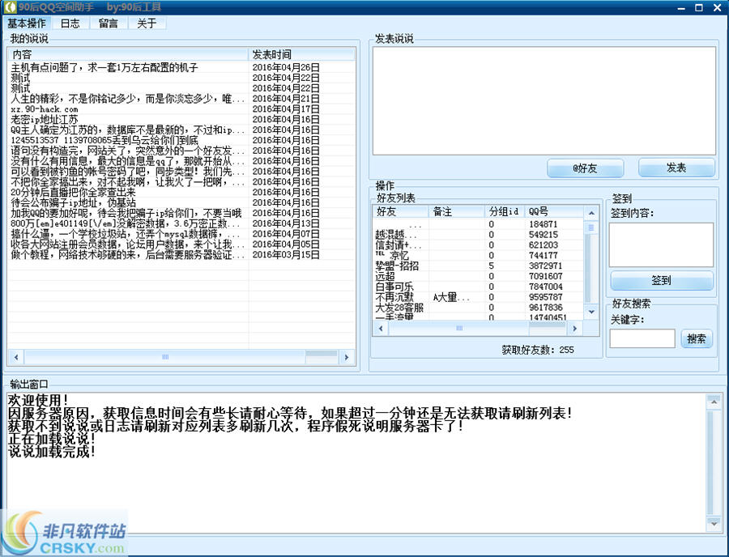Screen dimensions: 729x557
Task: Select friend '大发28客服' in friend list
Action: click(x=399, y=308)
